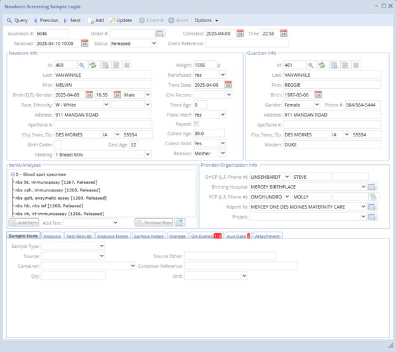396x352 pixels.
Task: Open the Collect Valid dropdown
Action: (x=223, y=143)
